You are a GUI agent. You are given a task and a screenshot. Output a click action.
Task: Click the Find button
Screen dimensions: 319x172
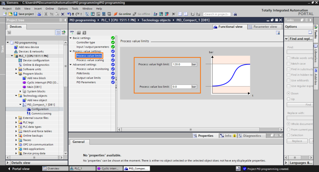pyautogui.click(x=300, y=105)
